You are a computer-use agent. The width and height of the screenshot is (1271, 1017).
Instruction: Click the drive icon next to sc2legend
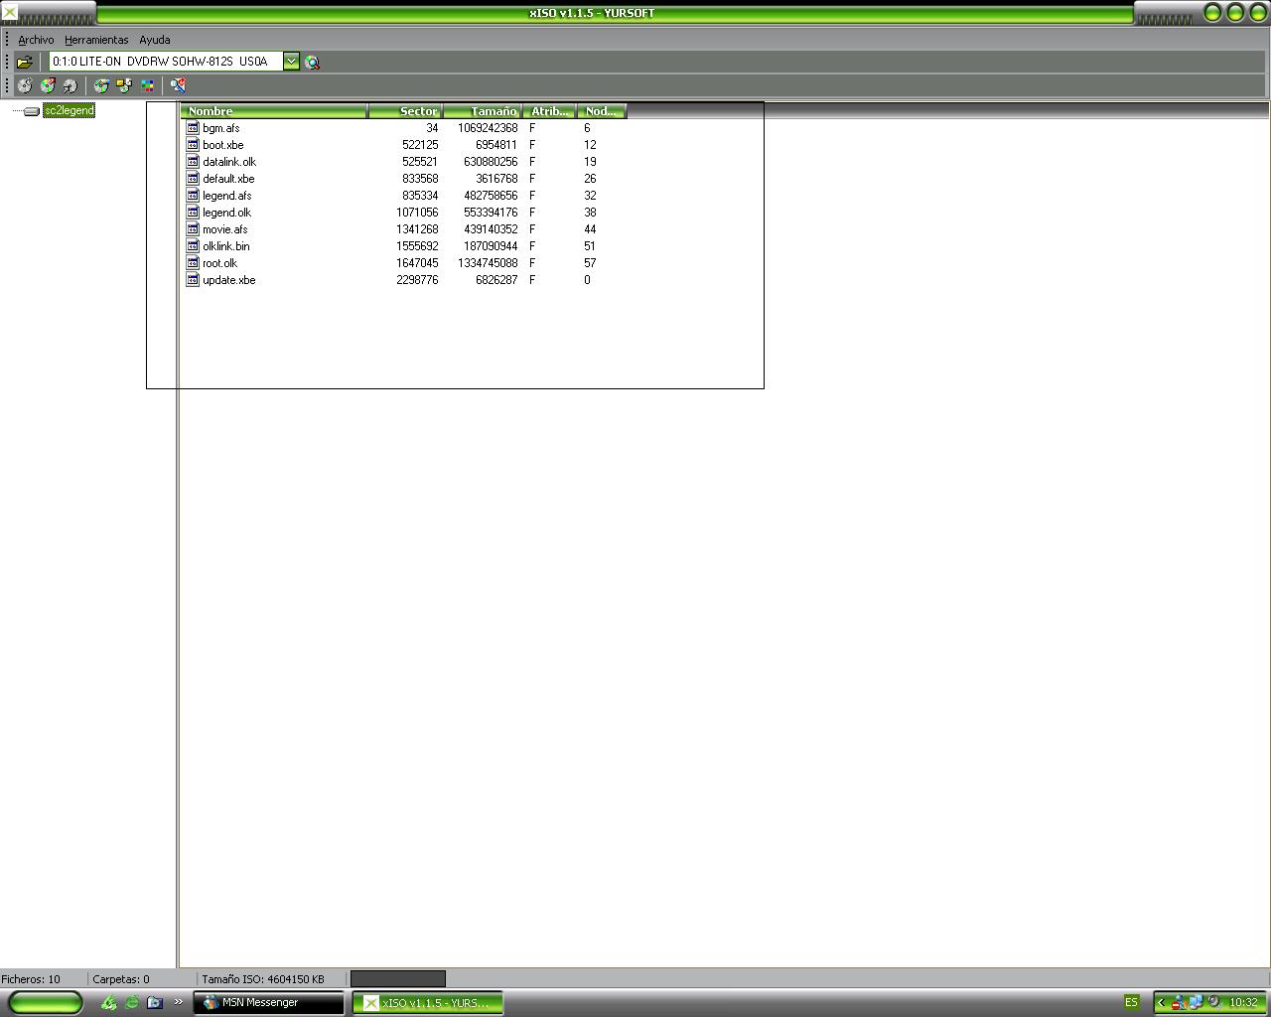tap(32, 111)
